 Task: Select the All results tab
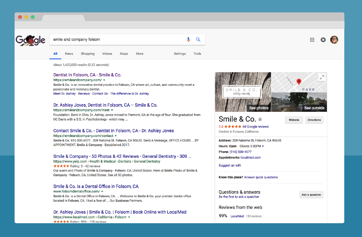[55, 54]
